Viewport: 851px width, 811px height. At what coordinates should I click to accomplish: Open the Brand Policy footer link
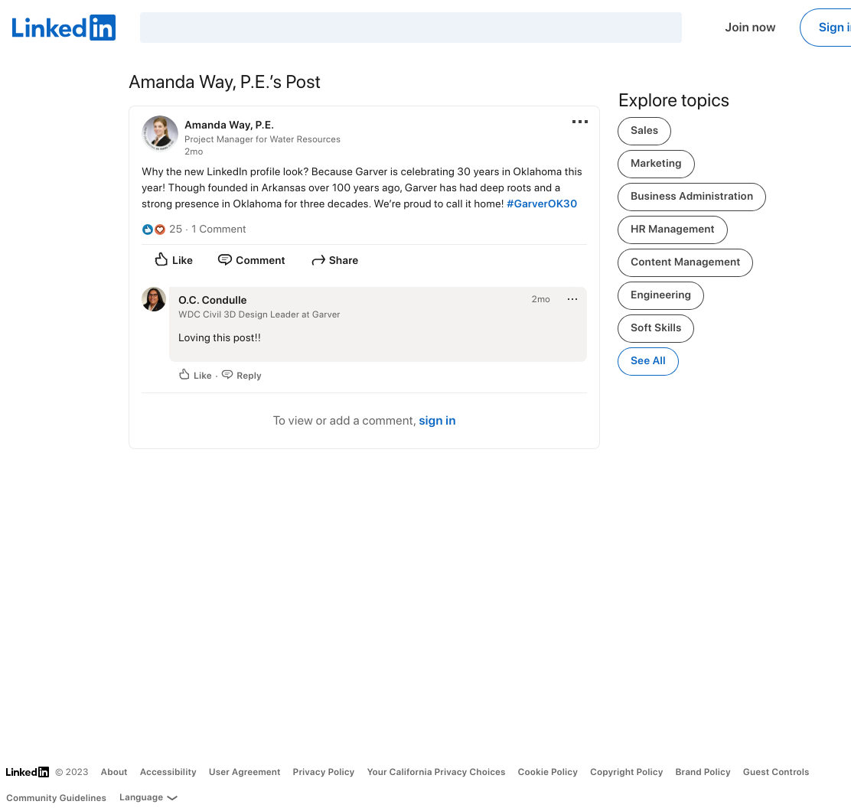(x=703, y=772)
